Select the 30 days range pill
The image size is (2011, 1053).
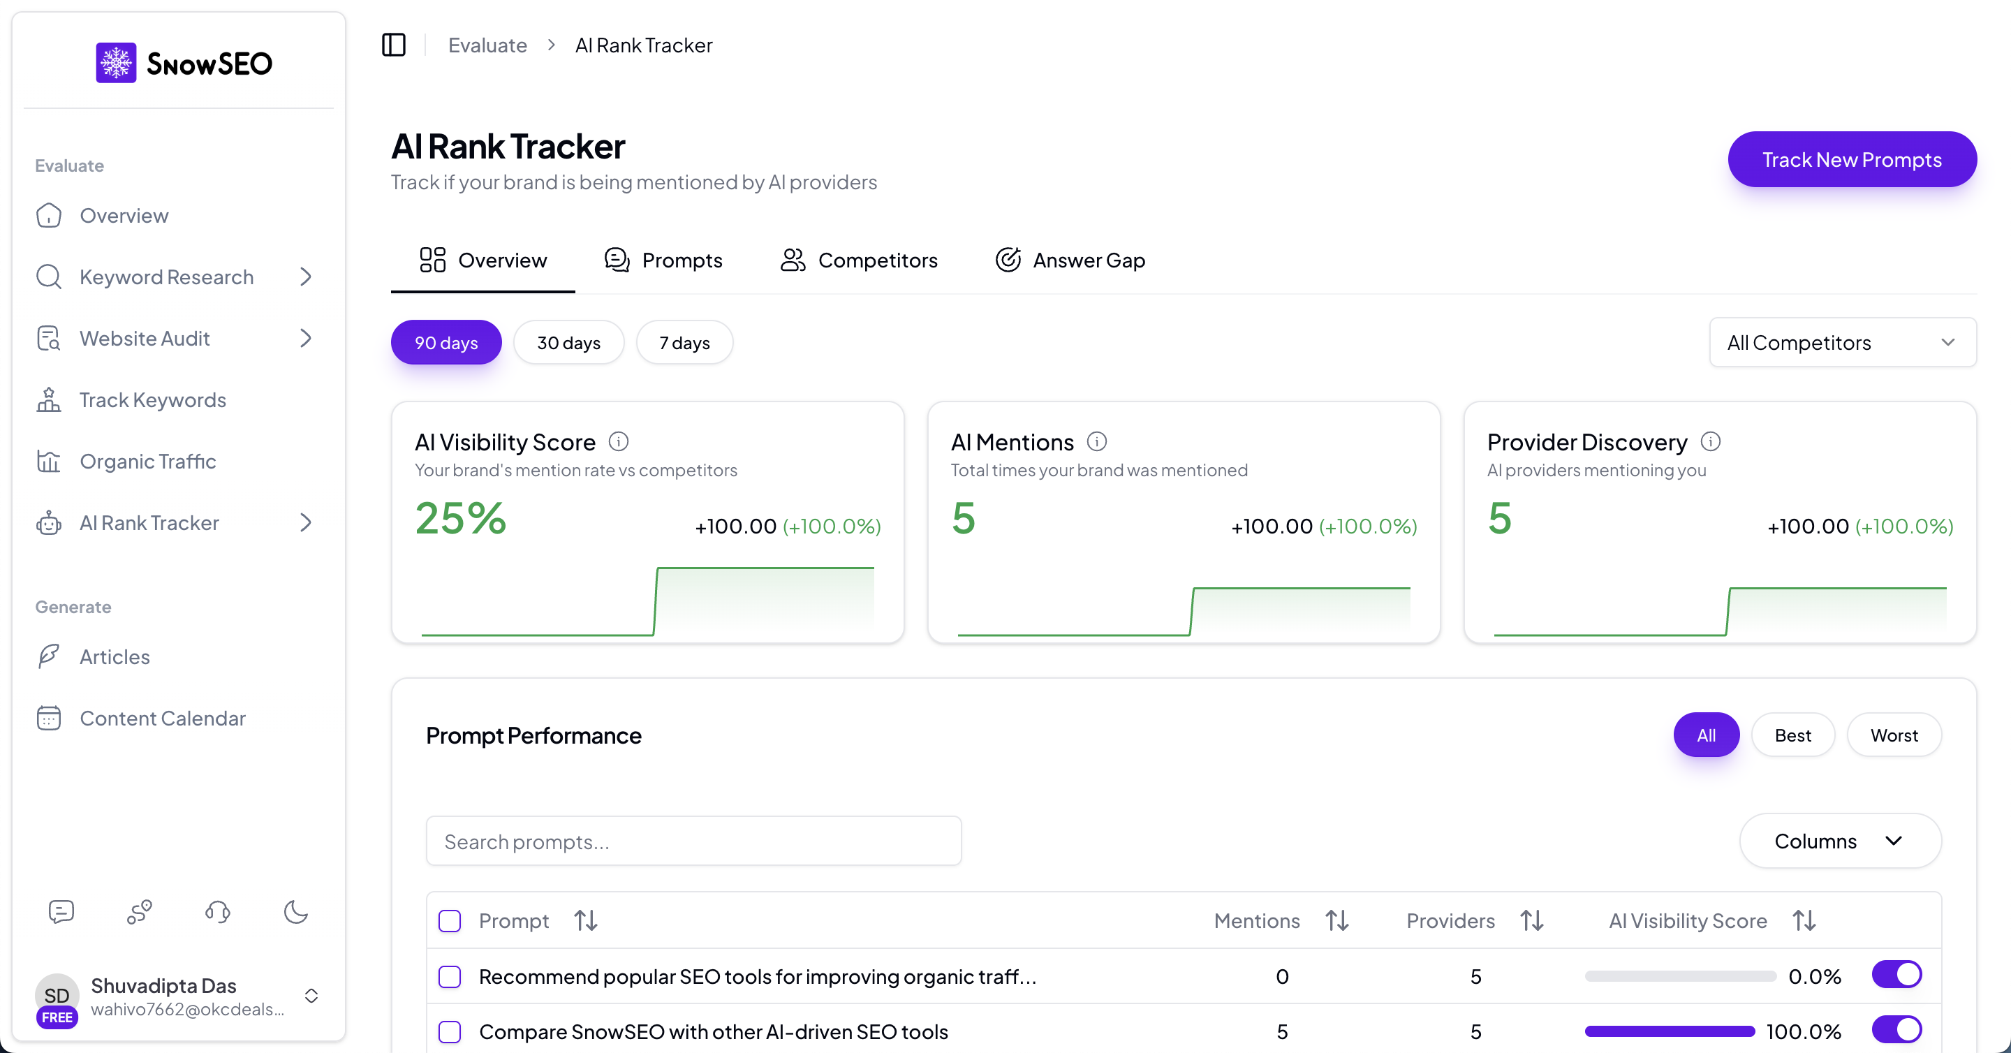point(568,342)
